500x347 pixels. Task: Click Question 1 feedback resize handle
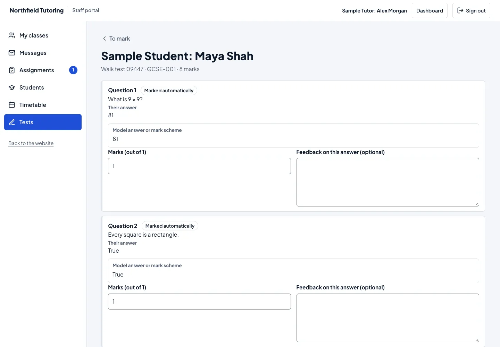point(477,204)
